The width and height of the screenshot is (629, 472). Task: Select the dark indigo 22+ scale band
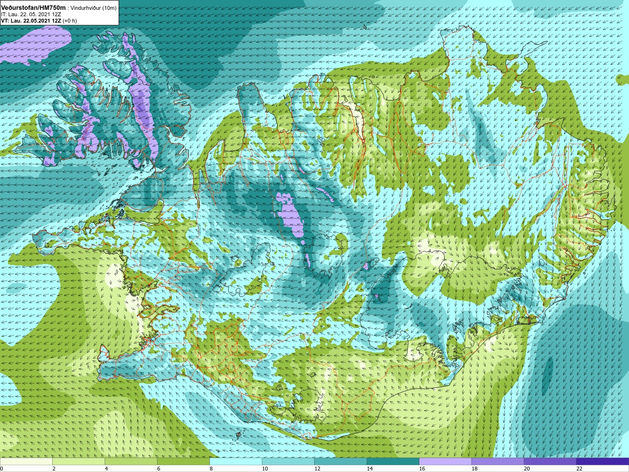pyautogui.click(x=602, y=462)
